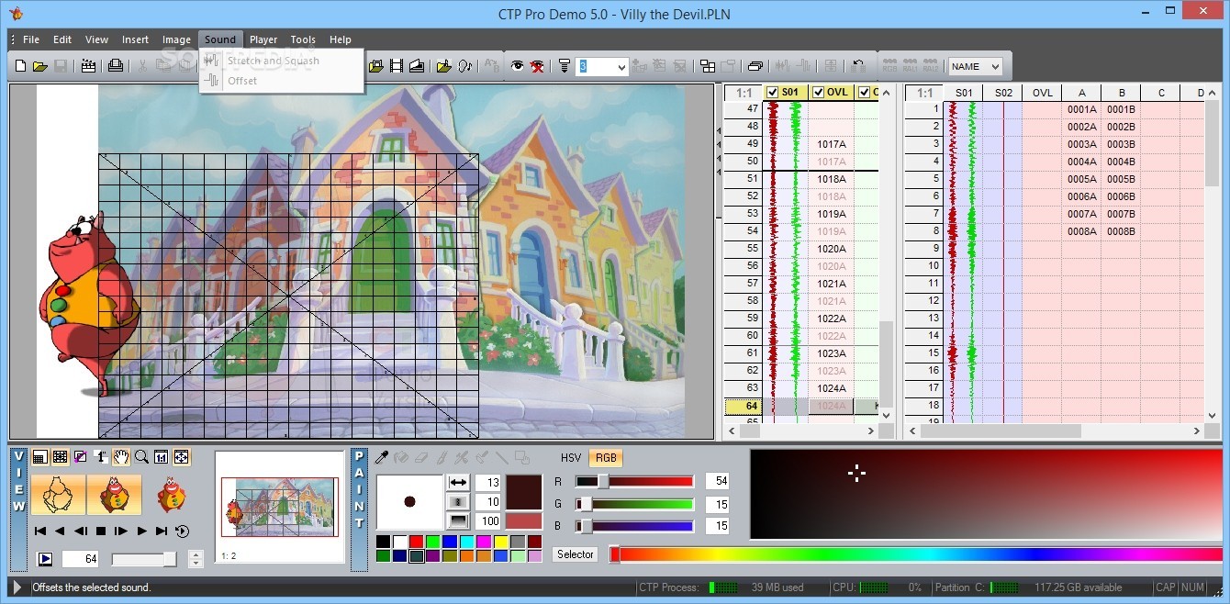Click the calculator-like first View panel icon
This screenshot has width=1230, height=604.
(x=40, y=456)
